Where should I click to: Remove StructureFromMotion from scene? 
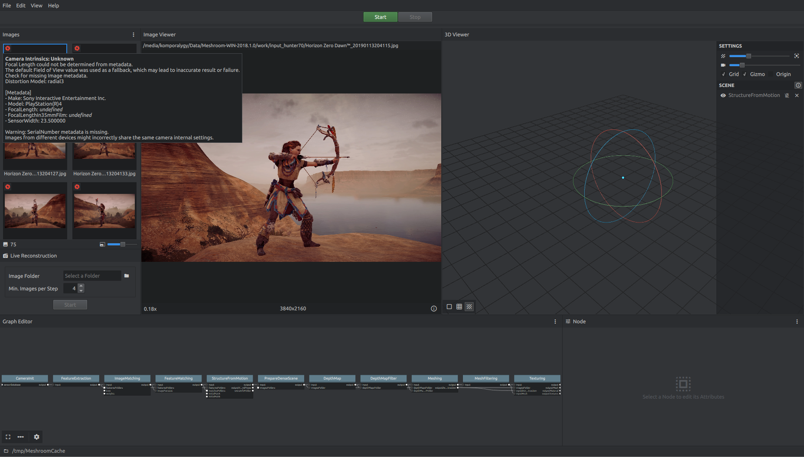click(797, 96)
